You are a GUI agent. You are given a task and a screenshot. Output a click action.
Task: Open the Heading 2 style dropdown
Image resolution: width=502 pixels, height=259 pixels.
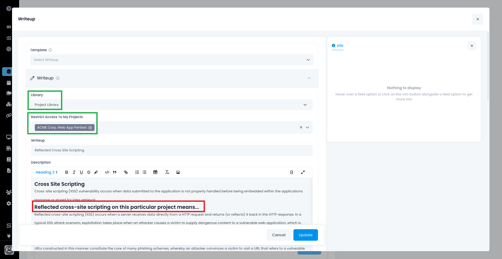pos(46,172)
